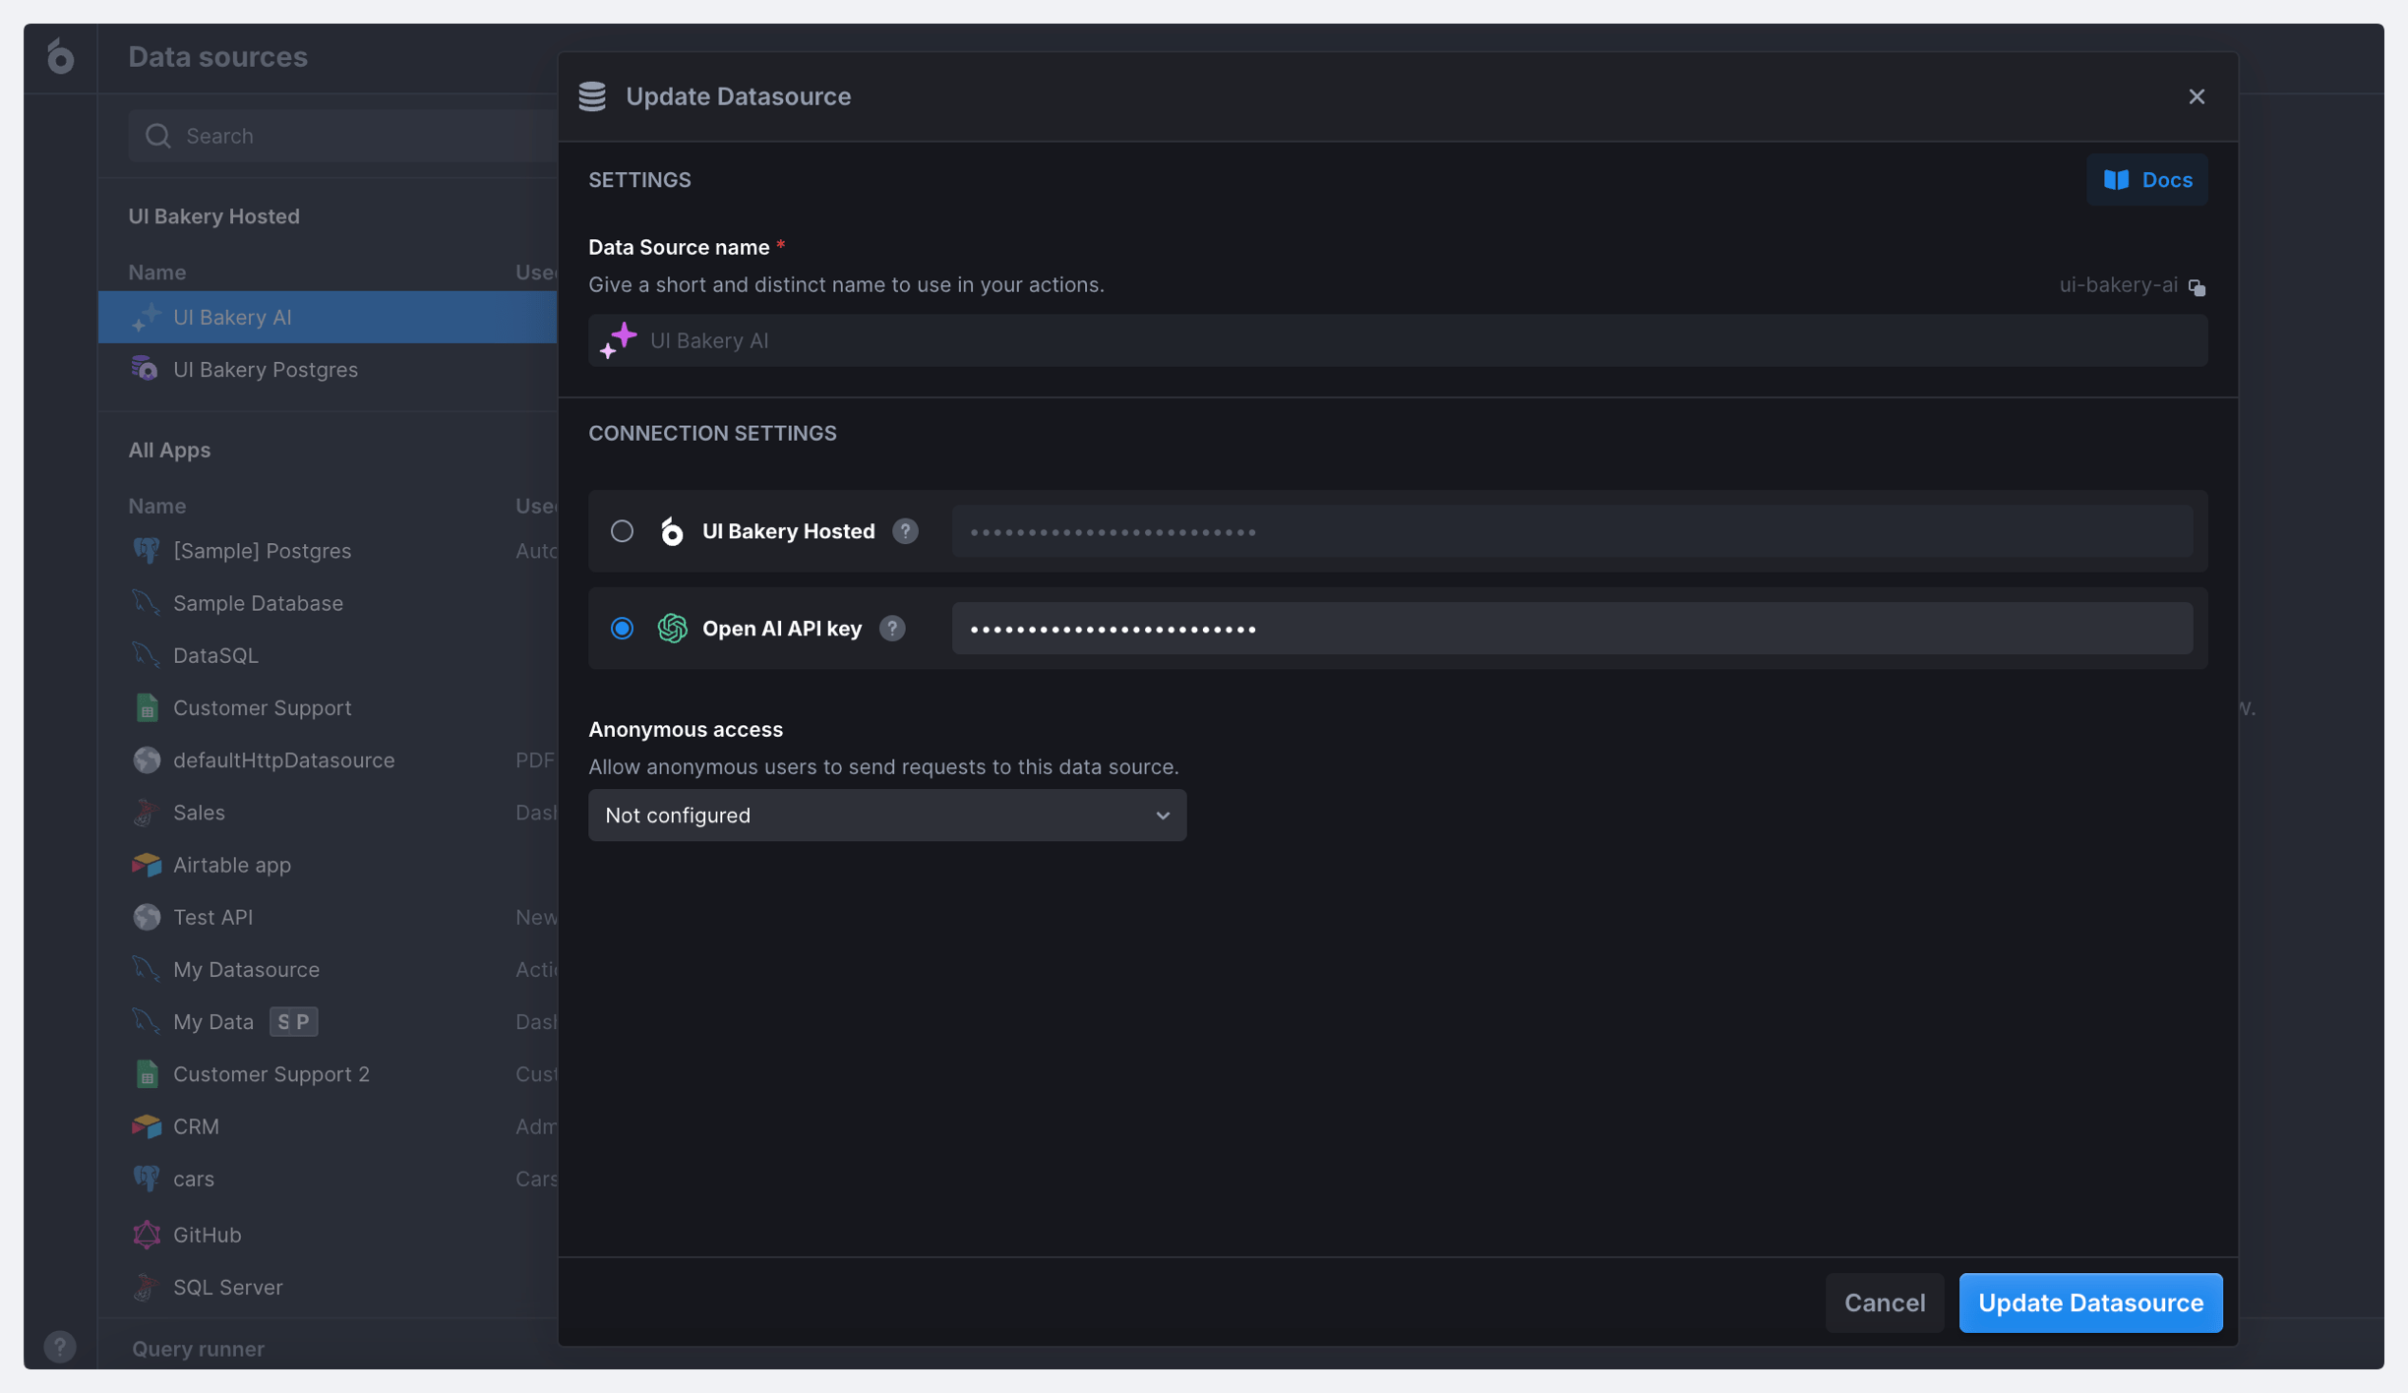Image resolution: width=2408 pixels, height=1393 pixels.
Task: Click help icon next to UI Bakery Hosted
Action: click(905, 531)
